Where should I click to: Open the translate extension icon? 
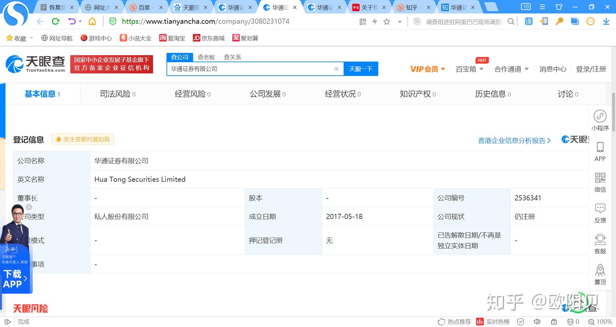(528, 21)
